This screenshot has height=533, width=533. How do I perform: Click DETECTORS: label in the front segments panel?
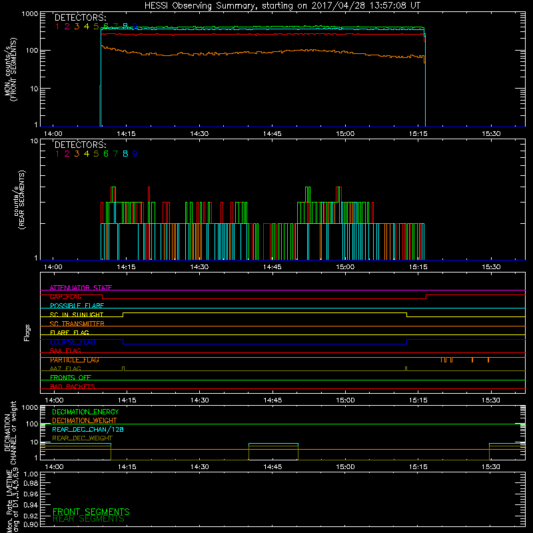coord(81,17)
